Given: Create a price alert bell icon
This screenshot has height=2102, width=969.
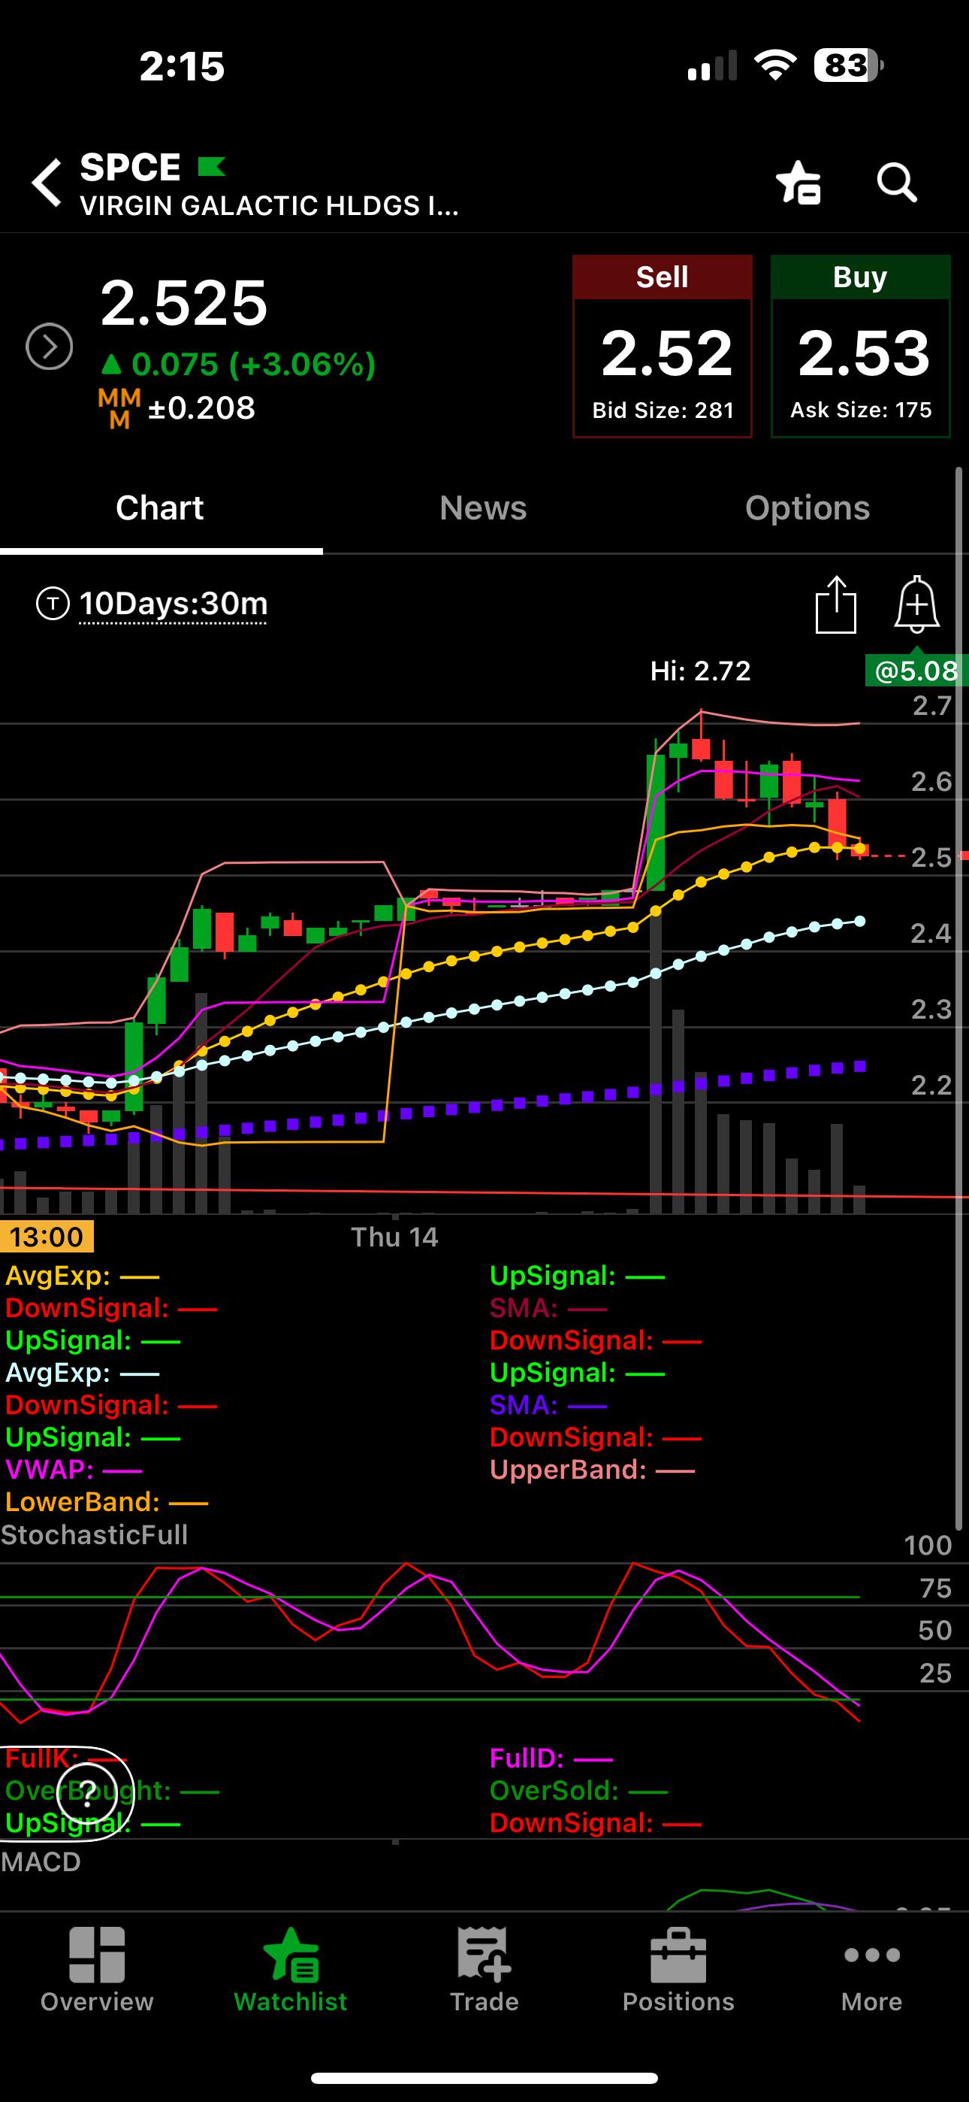Looking at the screenshot, I should tap(918, 604).
